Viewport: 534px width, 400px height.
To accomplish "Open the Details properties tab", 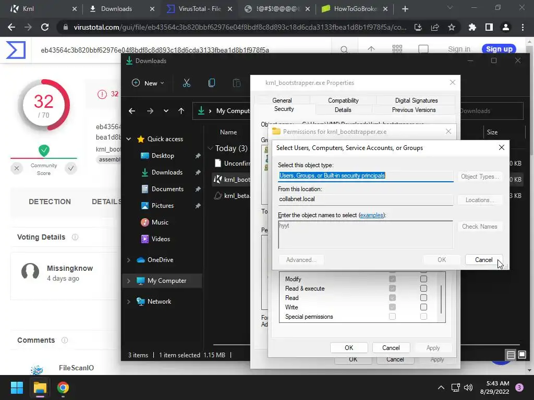I will [x=343, y=110].
